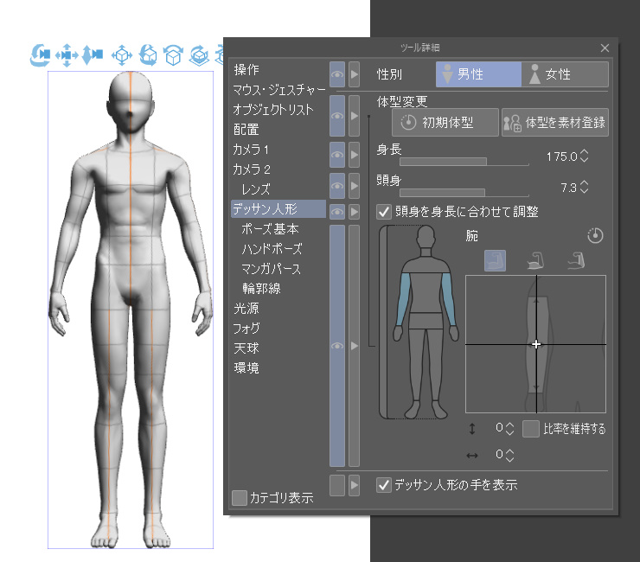640x562 pixels.
Task: Enable the 比率を維持する checkbox
Action: pyautogui.click(x=531, y=428)
